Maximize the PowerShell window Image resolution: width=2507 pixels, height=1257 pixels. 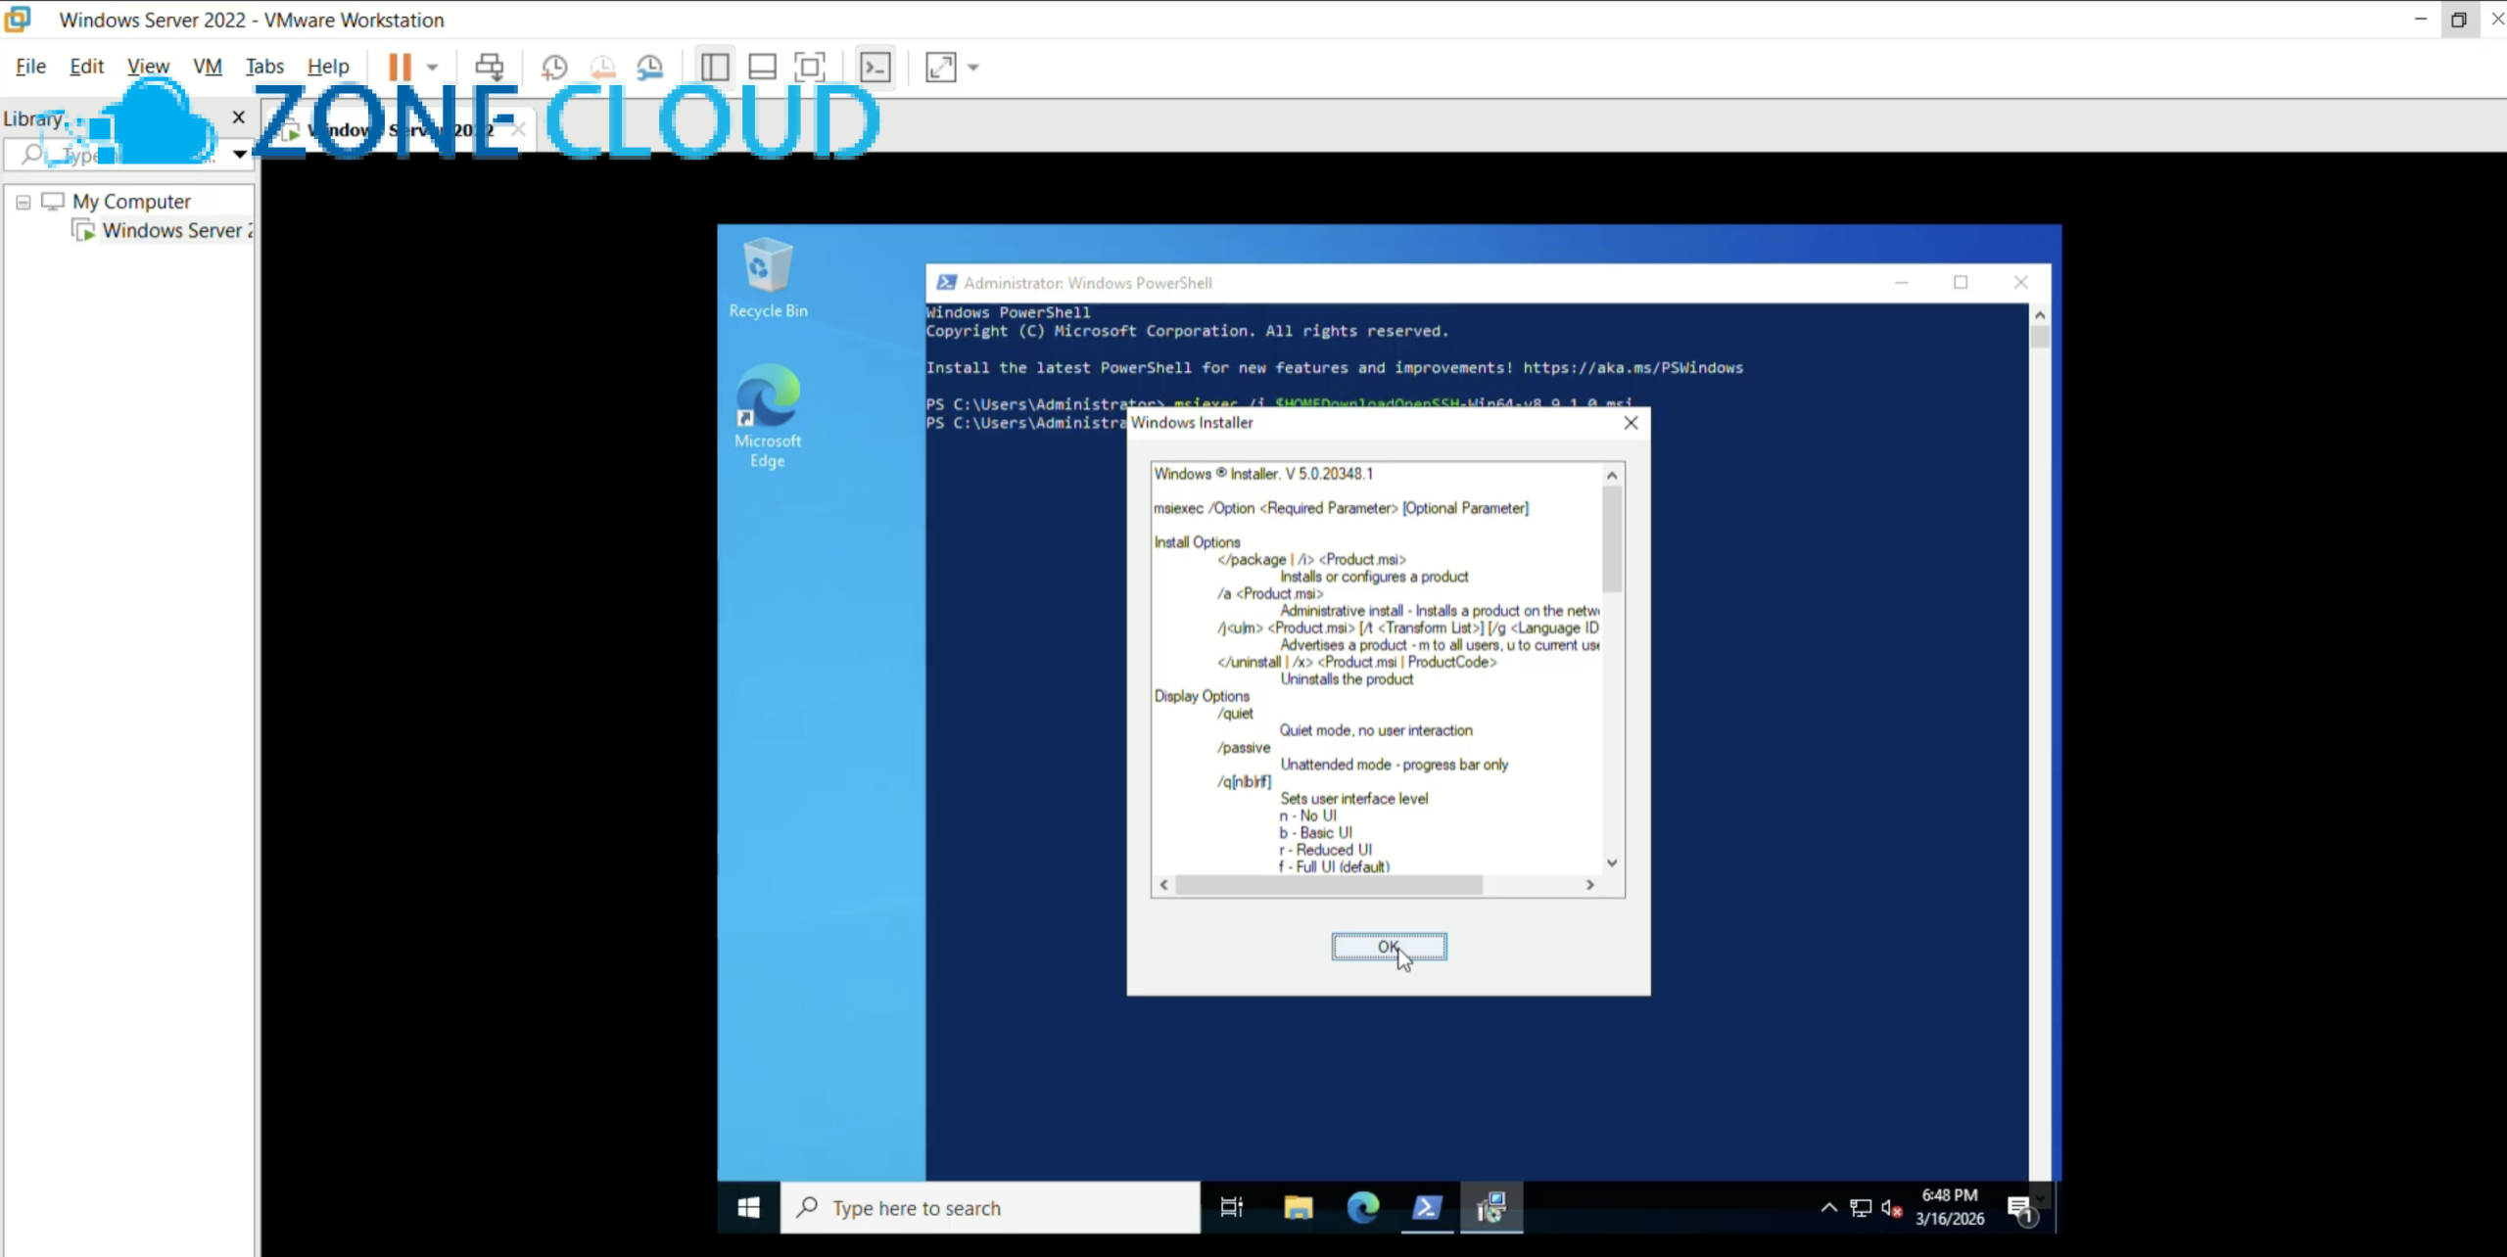pos(1961,282)
